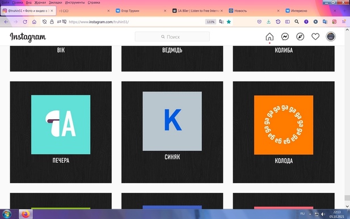Screen dimensions: 350x219
Task: Click the Instagram logo
Action: (x=28, y=37)
